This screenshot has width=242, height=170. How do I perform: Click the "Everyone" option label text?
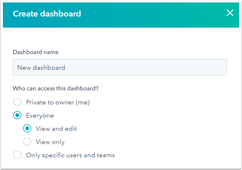pos(40,116)
